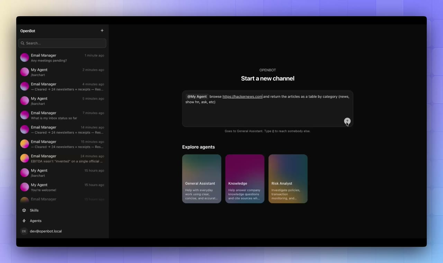Open the Agents section
443x263 pixels.
pos(62,221)
